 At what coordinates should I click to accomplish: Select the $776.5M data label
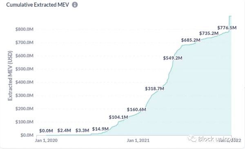click(227, 28)
